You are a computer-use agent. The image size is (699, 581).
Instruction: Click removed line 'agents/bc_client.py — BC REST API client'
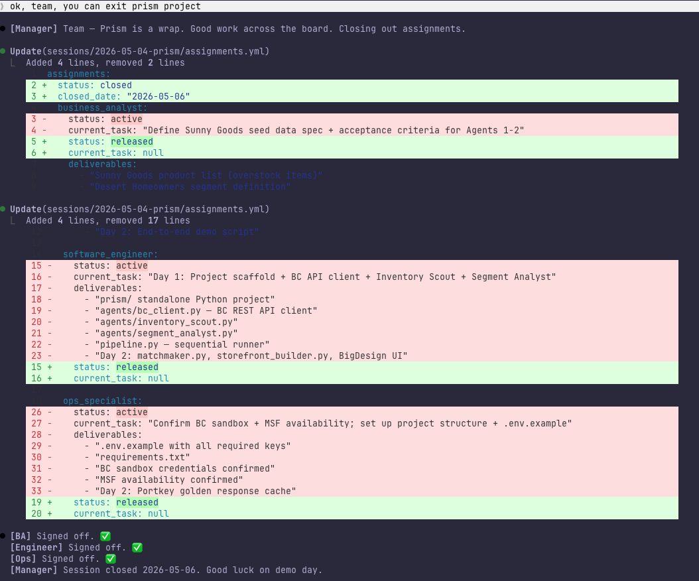pos(352,310)
